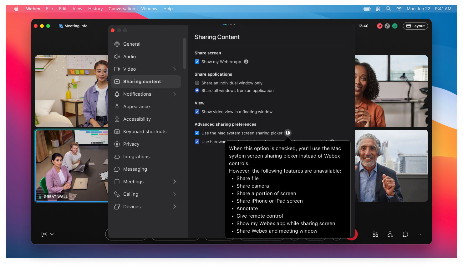Click the Keyboard shortcuts keyboard icon
The height and width of the screenshot is (267, 463).
(x=117, y=132)
